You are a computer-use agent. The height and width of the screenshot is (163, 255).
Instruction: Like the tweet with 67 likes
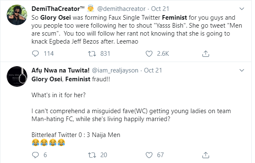click(149, 155)
